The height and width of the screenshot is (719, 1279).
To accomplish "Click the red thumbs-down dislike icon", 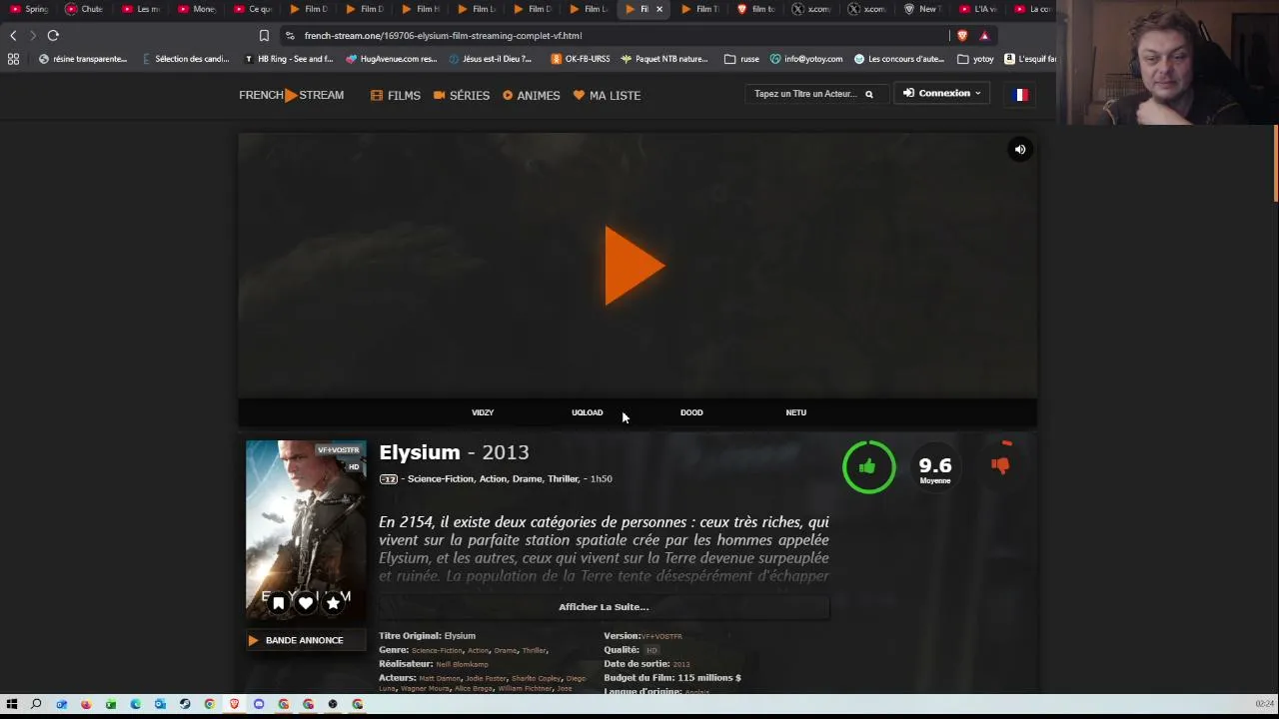I will (x=1000, y=465).
